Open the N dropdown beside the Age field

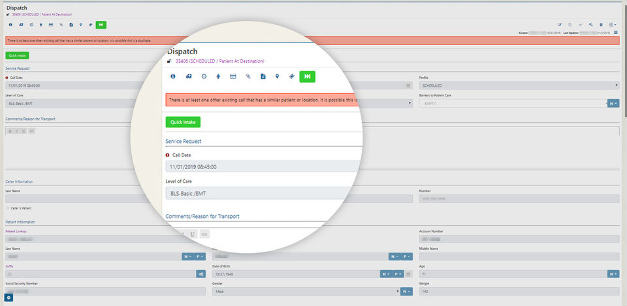tap(613, 274)
